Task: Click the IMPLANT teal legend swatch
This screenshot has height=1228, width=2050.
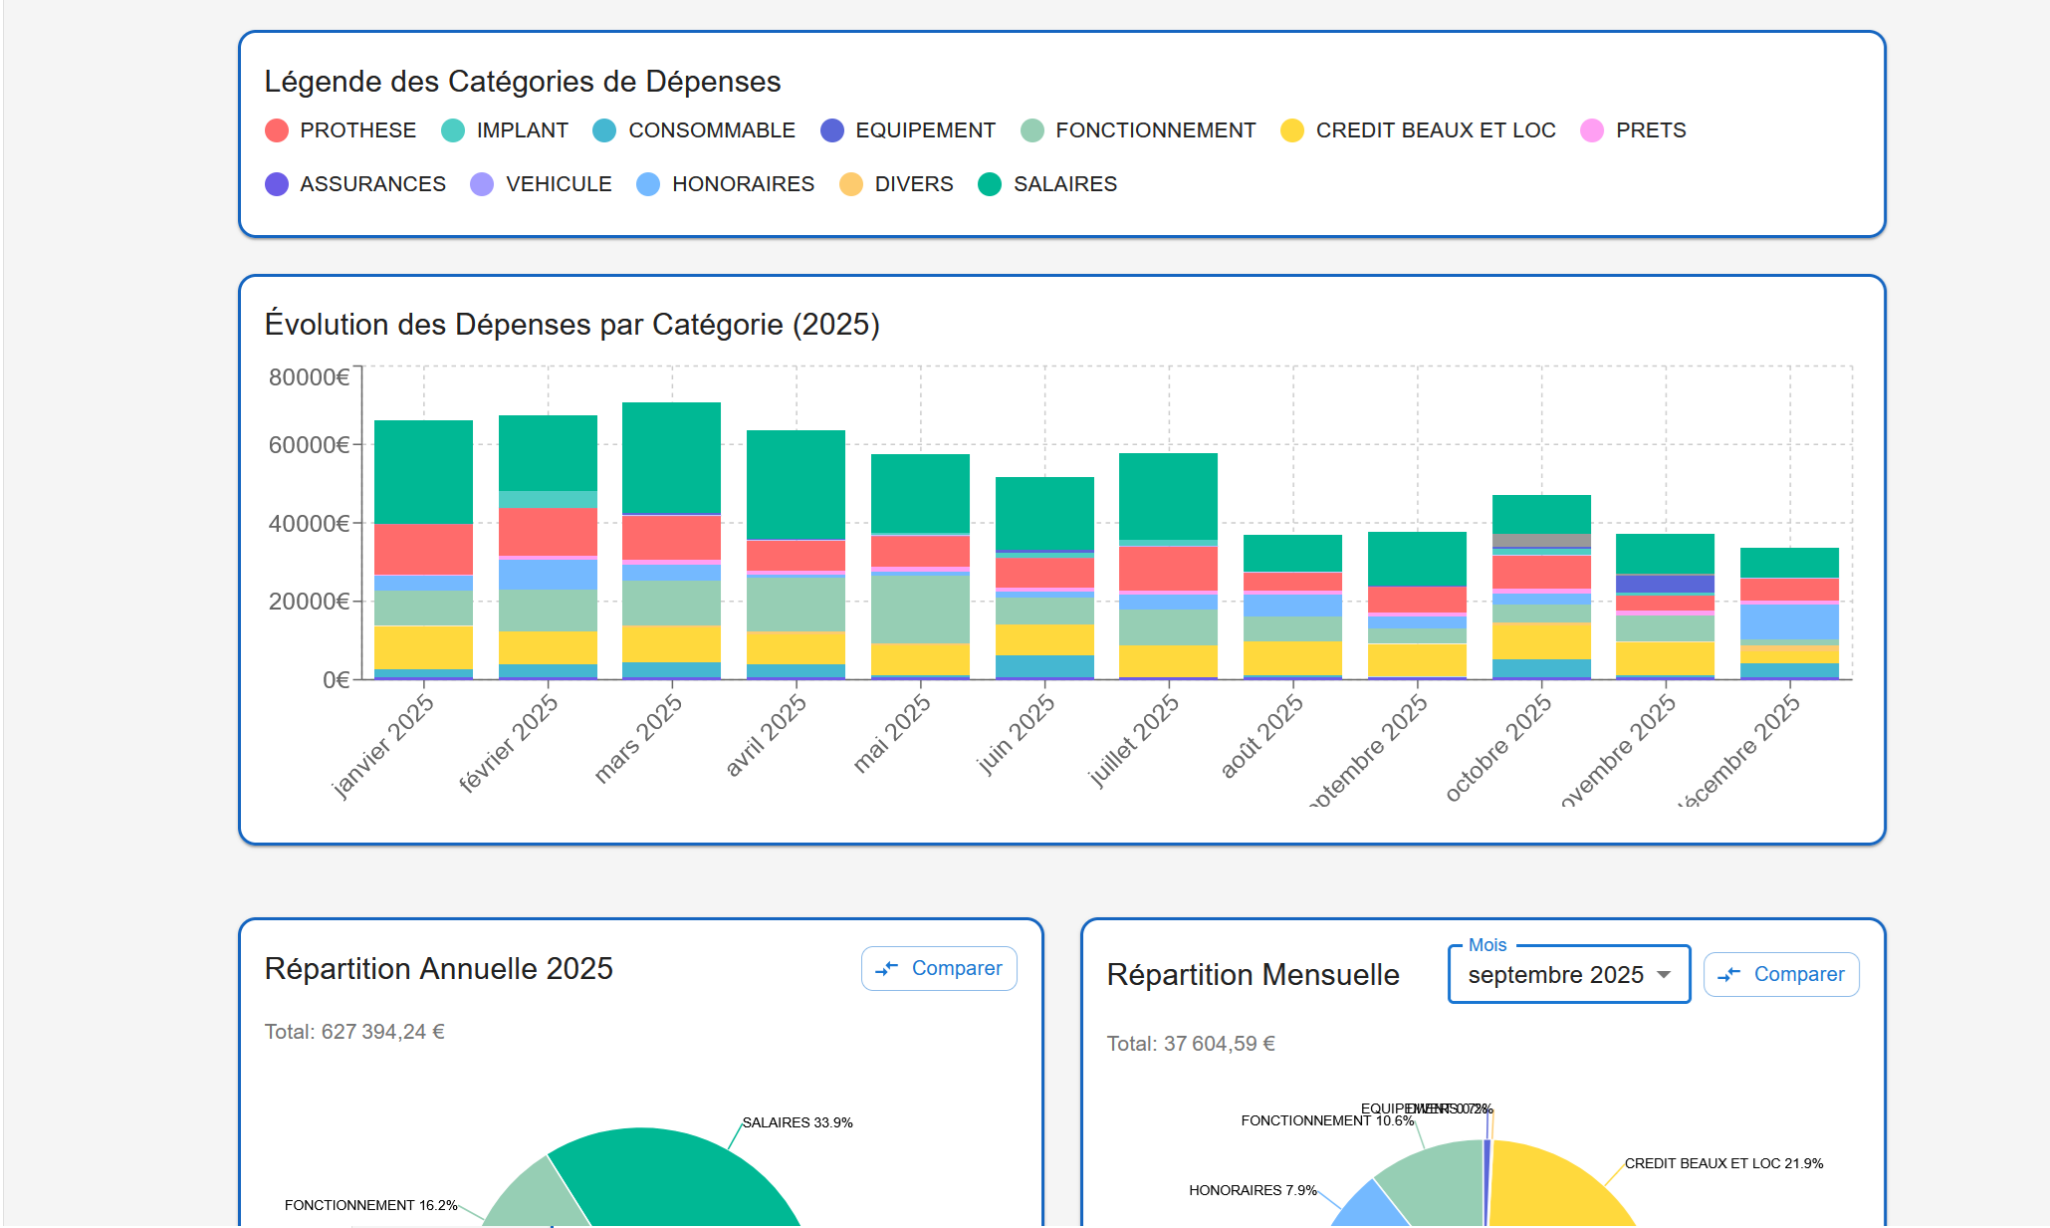Action: [x=453, y=130]
